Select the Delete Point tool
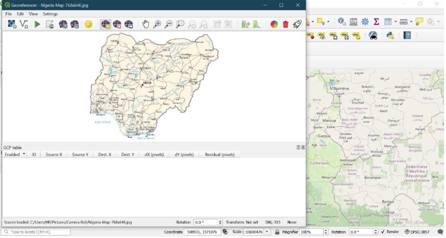This screenshot has height=238, width=446. pyautogui.click(x=117, y=24)
